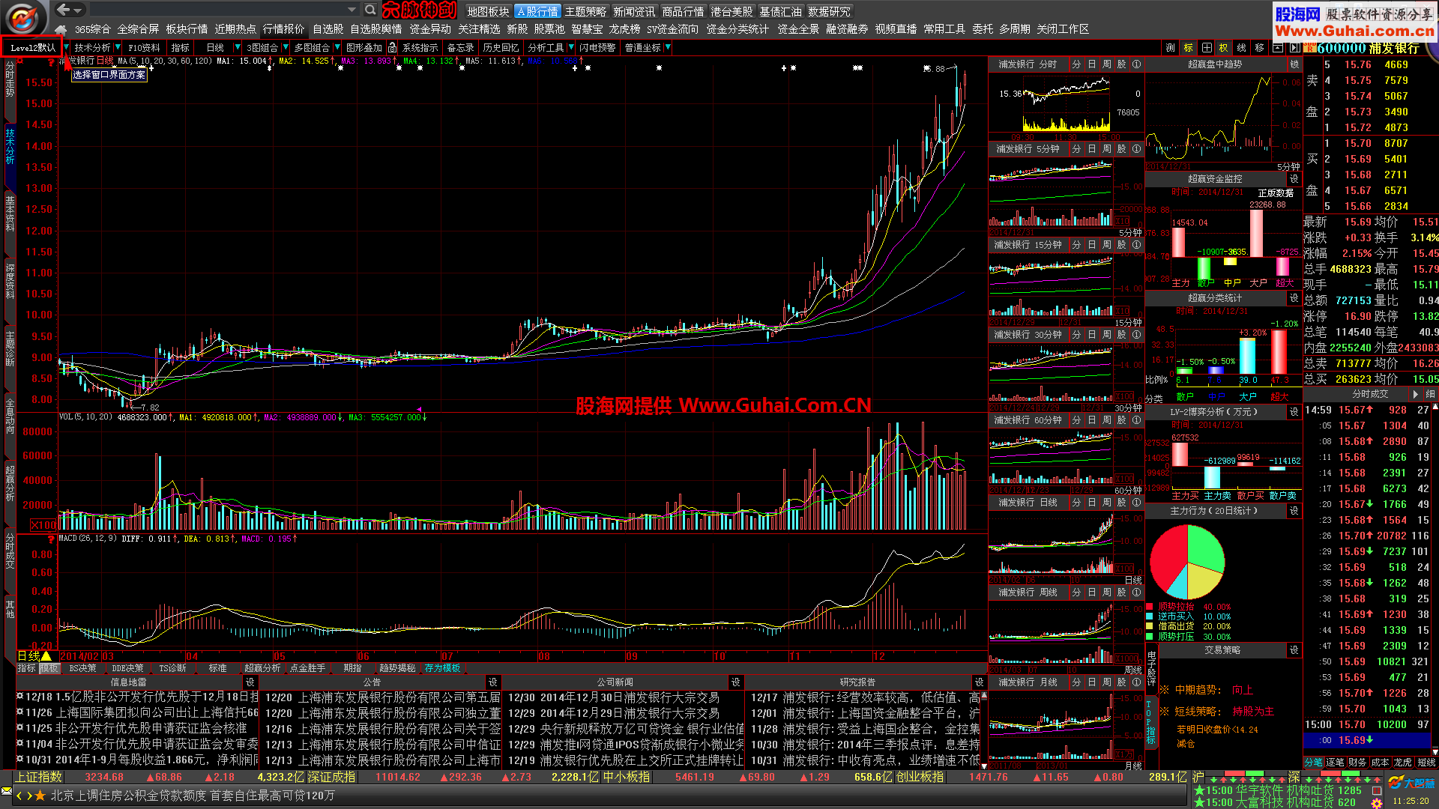This screenshot has height=809, width=1439.
Task: Click F10资料 button
Action: click(x=144, y=47)
